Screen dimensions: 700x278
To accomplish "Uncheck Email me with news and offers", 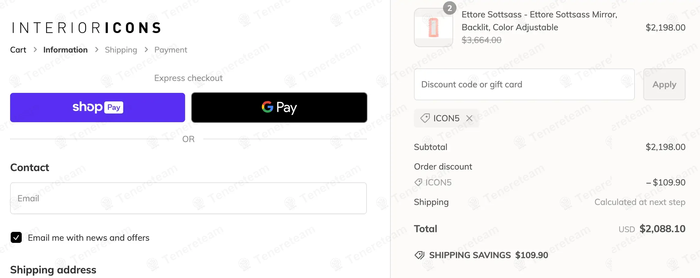I will [x=16, y=237].
